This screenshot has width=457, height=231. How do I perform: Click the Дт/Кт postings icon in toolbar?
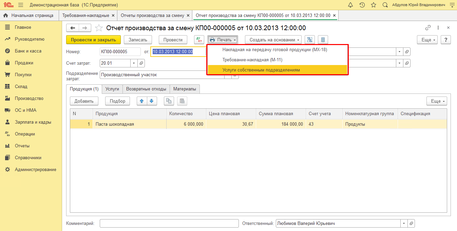pyautogui.click(x=199, y=40)
